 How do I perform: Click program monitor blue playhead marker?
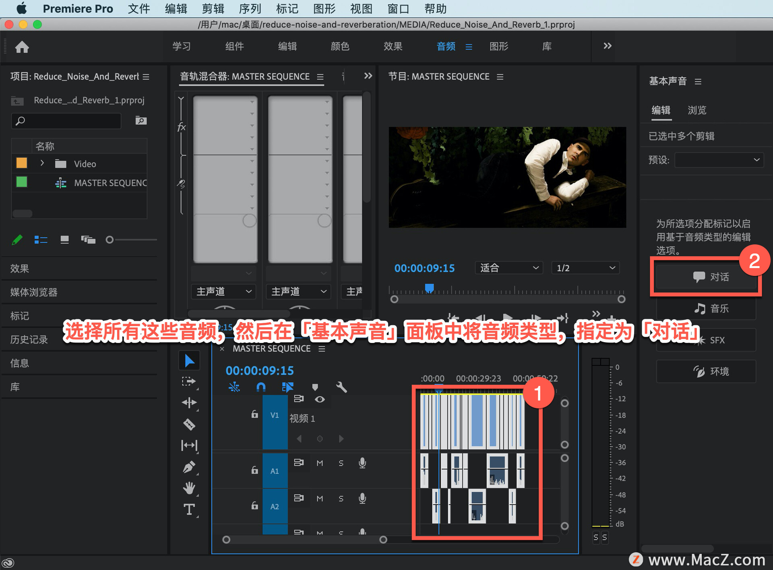pos(430,288)
